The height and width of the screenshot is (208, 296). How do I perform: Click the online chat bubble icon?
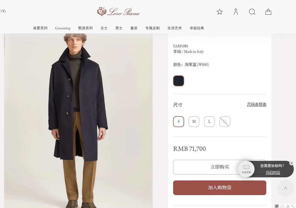click(246, 169)
